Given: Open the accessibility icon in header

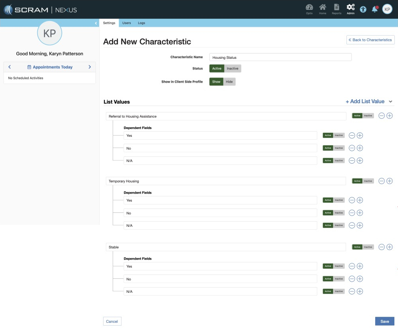Looking at the screenshot, I should (x=363, y=9).
